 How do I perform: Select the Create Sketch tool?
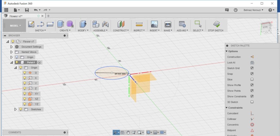coord(31,24)
